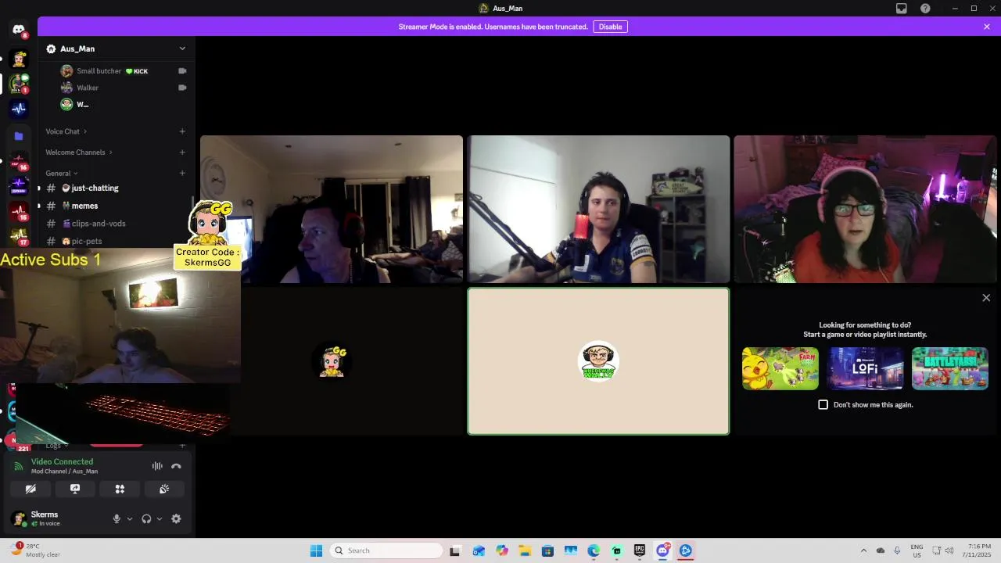Open the Discord help icon
Screen dimensions: 1001x563
[926, 9]
